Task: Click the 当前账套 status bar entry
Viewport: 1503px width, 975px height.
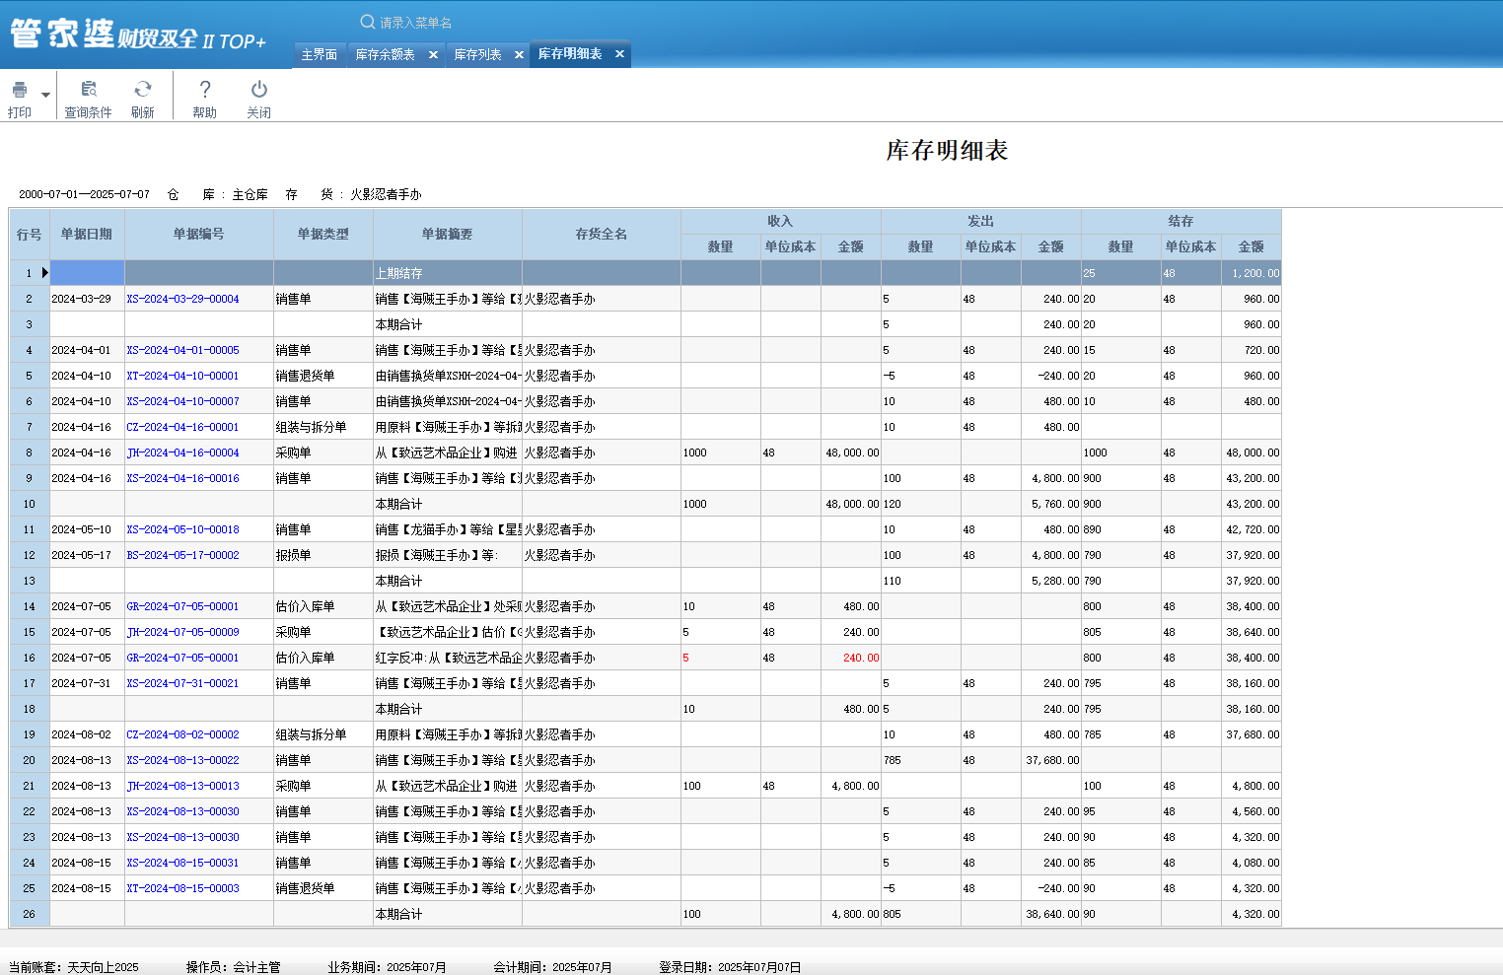Action: pos(74,967)
